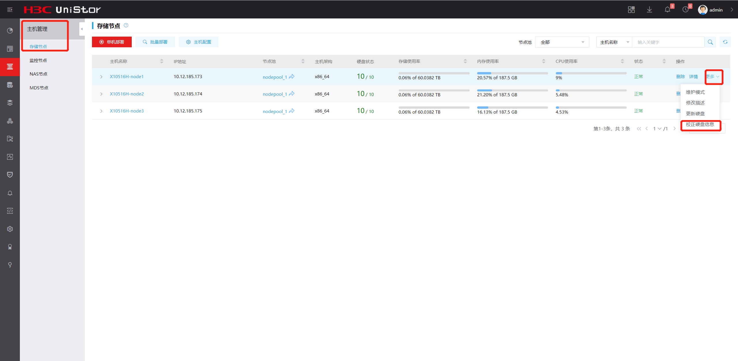Click the magnifier search button

pos(710,42)
